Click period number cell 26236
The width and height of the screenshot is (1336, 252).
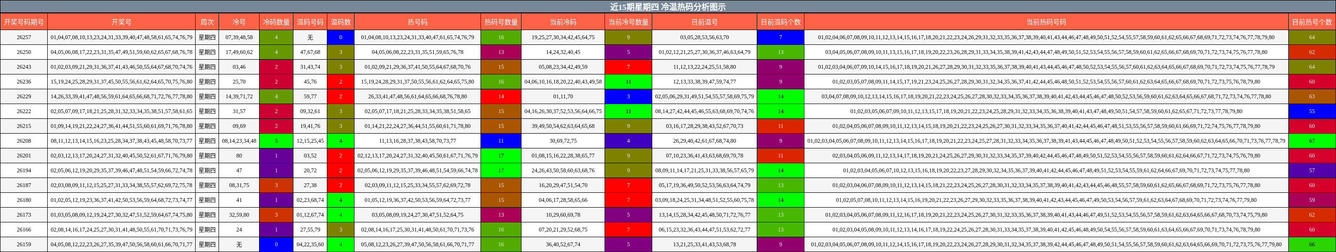coord(24,82)
